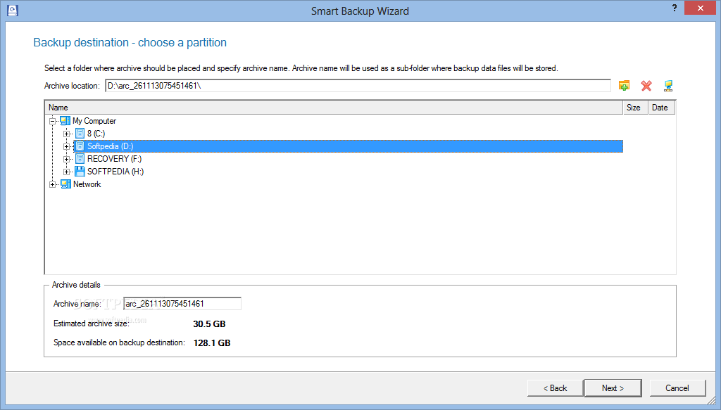Select the Softpedia (D:) drive entry
Screen dimensions: 721x410
point(348,146)
